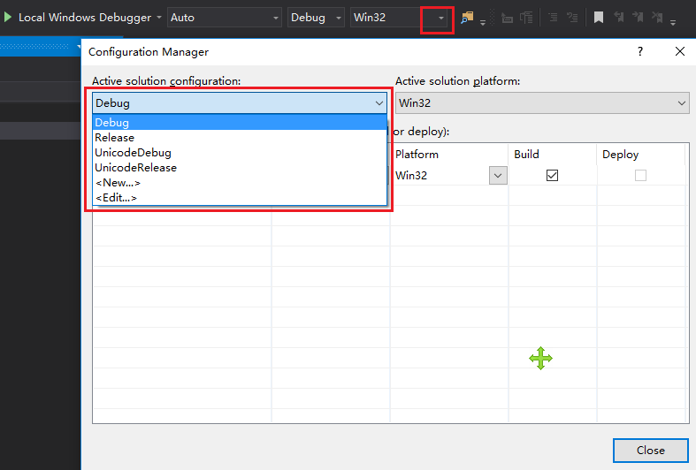Click the Deploy column header
Screen dimensions: 696x470
pyautogui.click(x=641, y=155)
